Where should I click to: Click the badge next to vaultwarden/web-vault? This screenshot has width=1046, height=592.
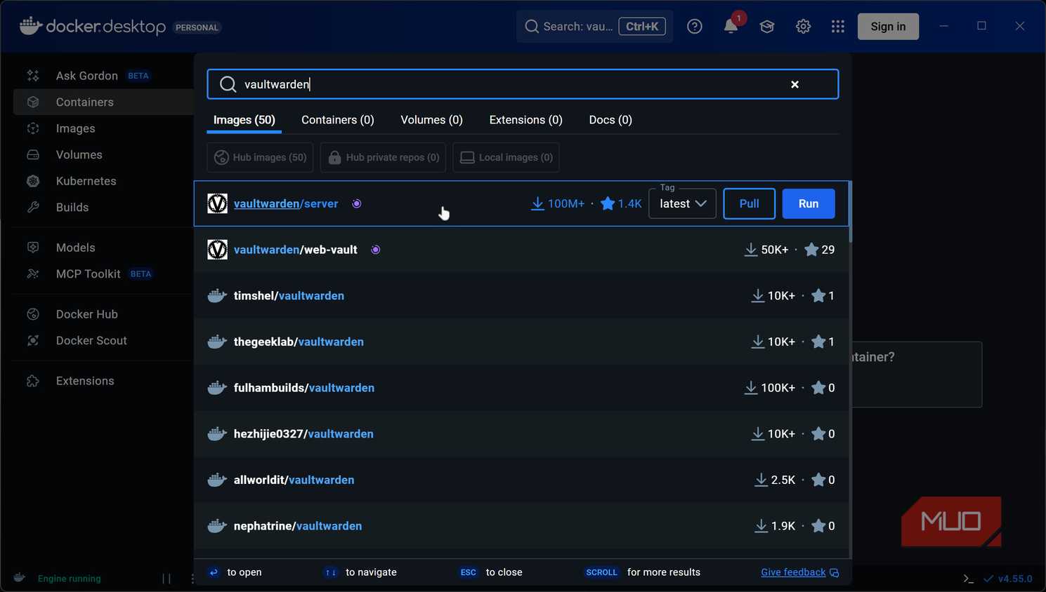(376, 250)
